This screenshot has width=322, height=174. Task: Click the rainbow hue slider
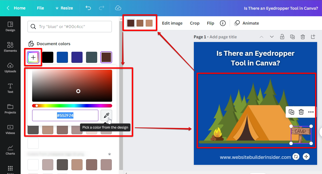tap(72, 106)
